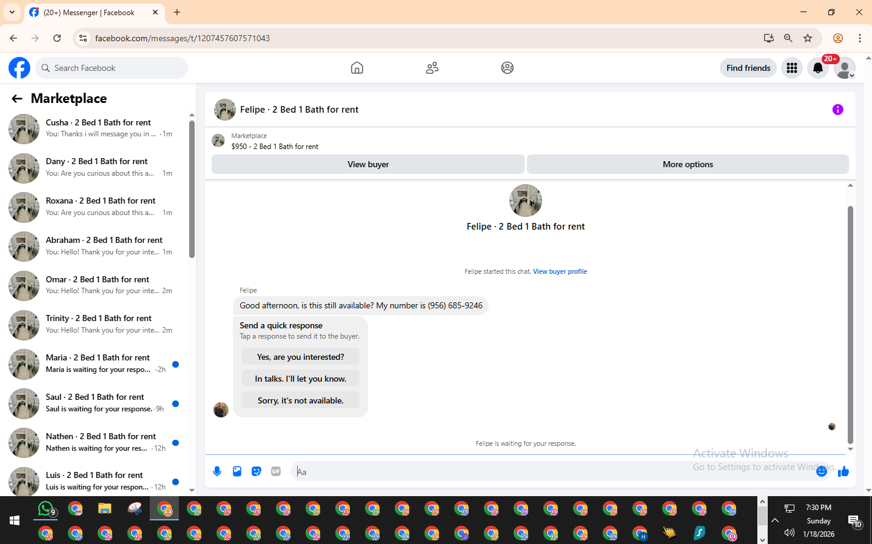
Task: Open the account profile menu
Action: pyautogui.click(x=845, y=68)
